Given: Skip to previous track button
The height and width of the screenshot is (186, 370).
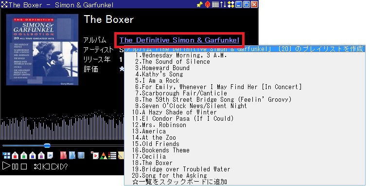Looking at the screenshot, I should click(46, 167).
